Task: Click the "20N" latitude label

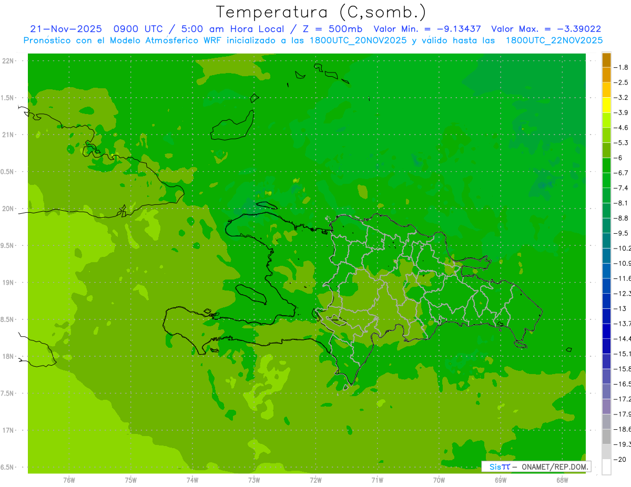Action: click(8, 209)
